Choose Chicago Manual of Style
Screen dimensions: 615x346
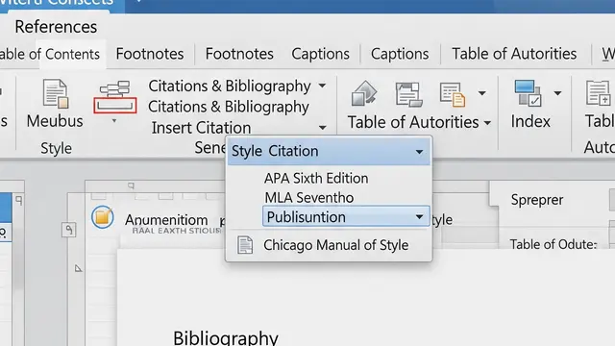335,245
